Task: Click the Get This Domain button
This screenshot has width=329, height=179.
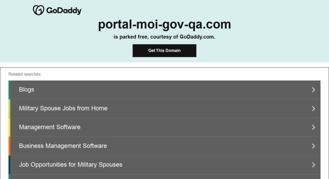Action: tap(164, 50)
